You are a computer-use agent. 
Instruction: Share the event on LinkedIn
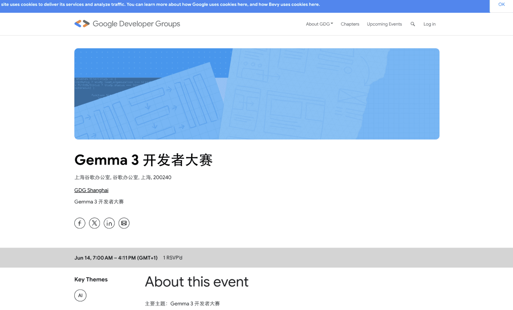pyautogui.click(x=109, y=223)
